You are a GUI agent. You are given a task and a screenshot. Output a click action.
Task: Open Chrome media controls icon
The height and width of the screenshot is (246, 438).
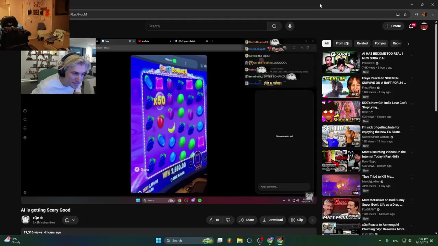[x=416, y=14]
